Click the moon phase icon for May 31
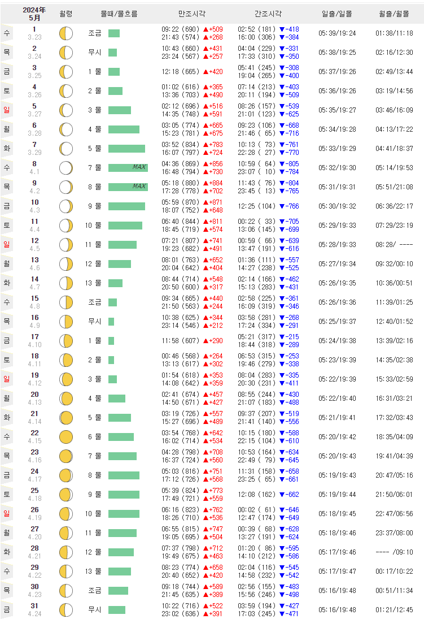 click(66, 610)
